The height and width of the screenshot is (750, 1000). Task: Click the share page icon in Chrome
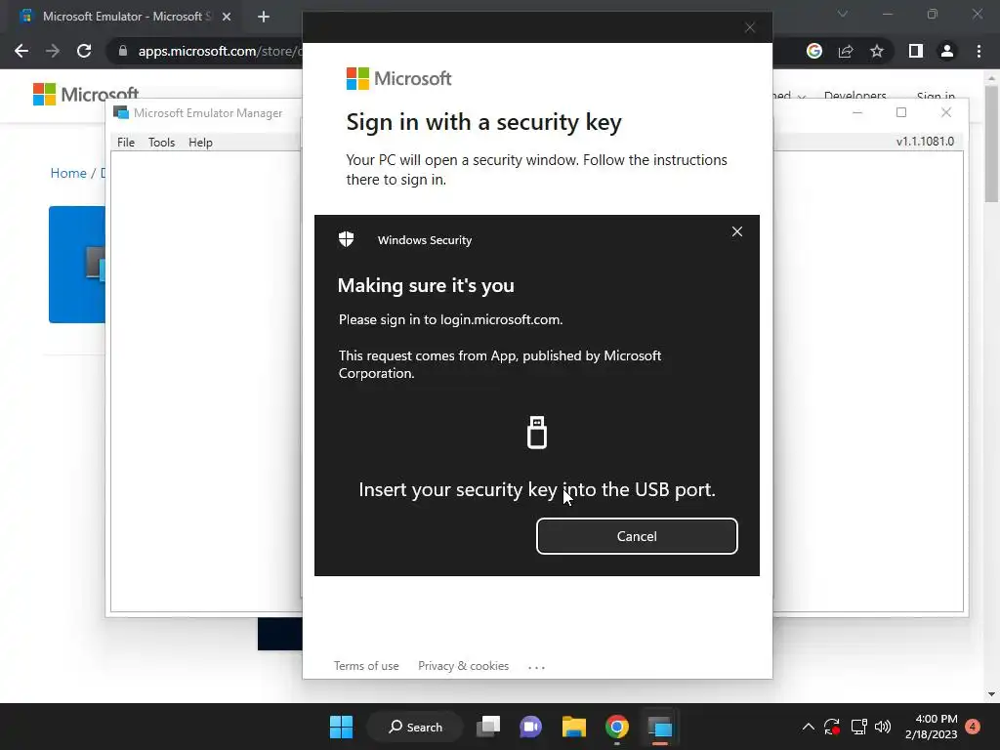tap(846, 51)
